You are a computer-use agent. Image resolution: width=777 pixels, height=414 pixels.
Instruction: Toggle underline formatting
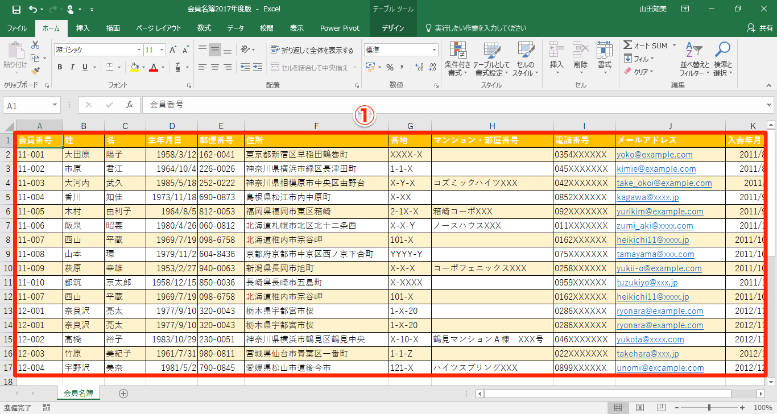tap(85, 67)
